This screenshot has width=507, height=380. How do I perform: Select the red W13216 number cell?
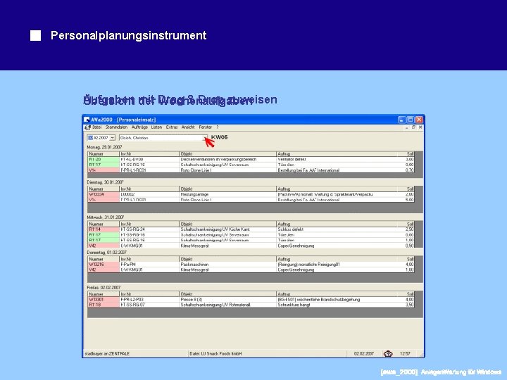(104, 265)
